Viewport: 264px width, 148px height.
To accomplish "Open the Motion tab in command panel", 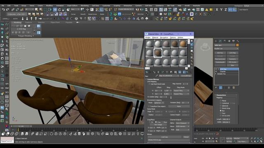I will tap(229, 41).
